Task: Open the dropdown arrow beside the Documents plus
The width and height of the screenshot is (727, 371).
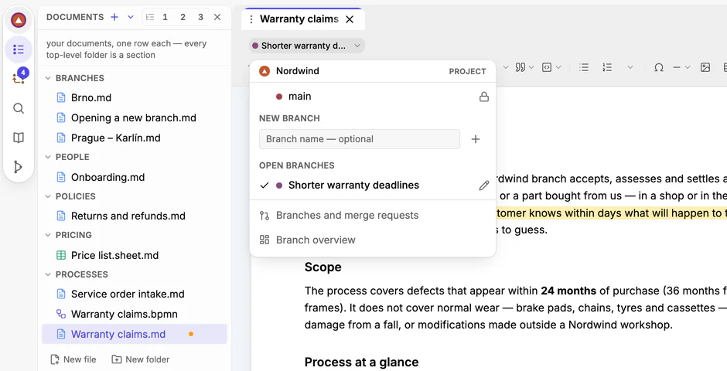Action: pyautogui.click(x=131, y=17)
